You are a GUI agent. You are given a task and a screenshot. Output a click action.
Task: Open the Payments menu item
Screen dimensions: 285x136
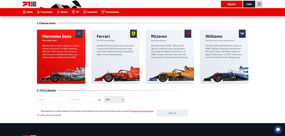(x=90, y=12)
